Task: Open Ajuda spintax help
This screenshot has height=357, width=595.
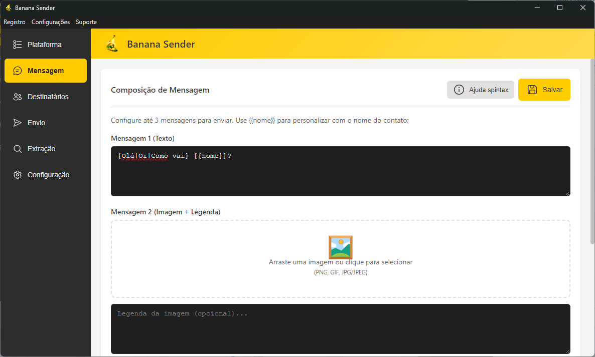Action: coord(480,90)
